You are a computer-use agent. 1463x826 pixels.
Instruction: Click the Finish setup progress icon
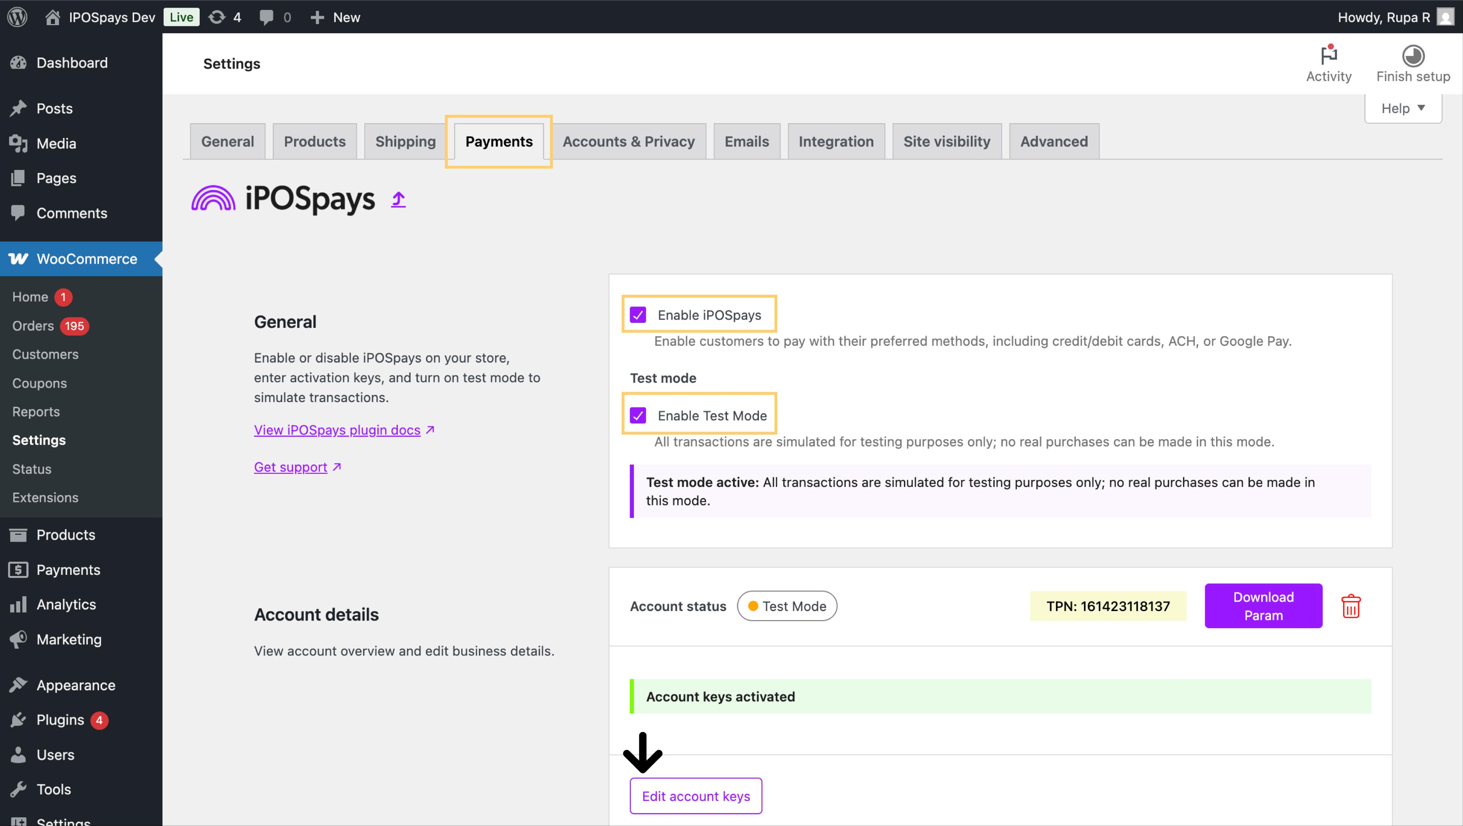1412,56
